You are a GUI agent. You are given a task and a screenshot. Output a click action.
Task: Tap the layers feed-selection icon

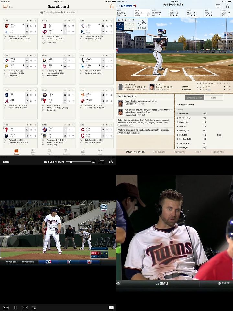111,162
